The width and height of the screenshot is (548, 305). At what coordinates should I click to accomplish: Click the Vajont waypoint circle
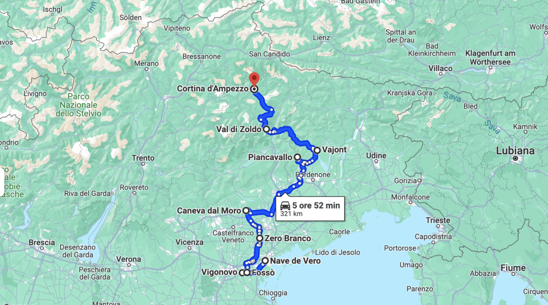[317, 150]
